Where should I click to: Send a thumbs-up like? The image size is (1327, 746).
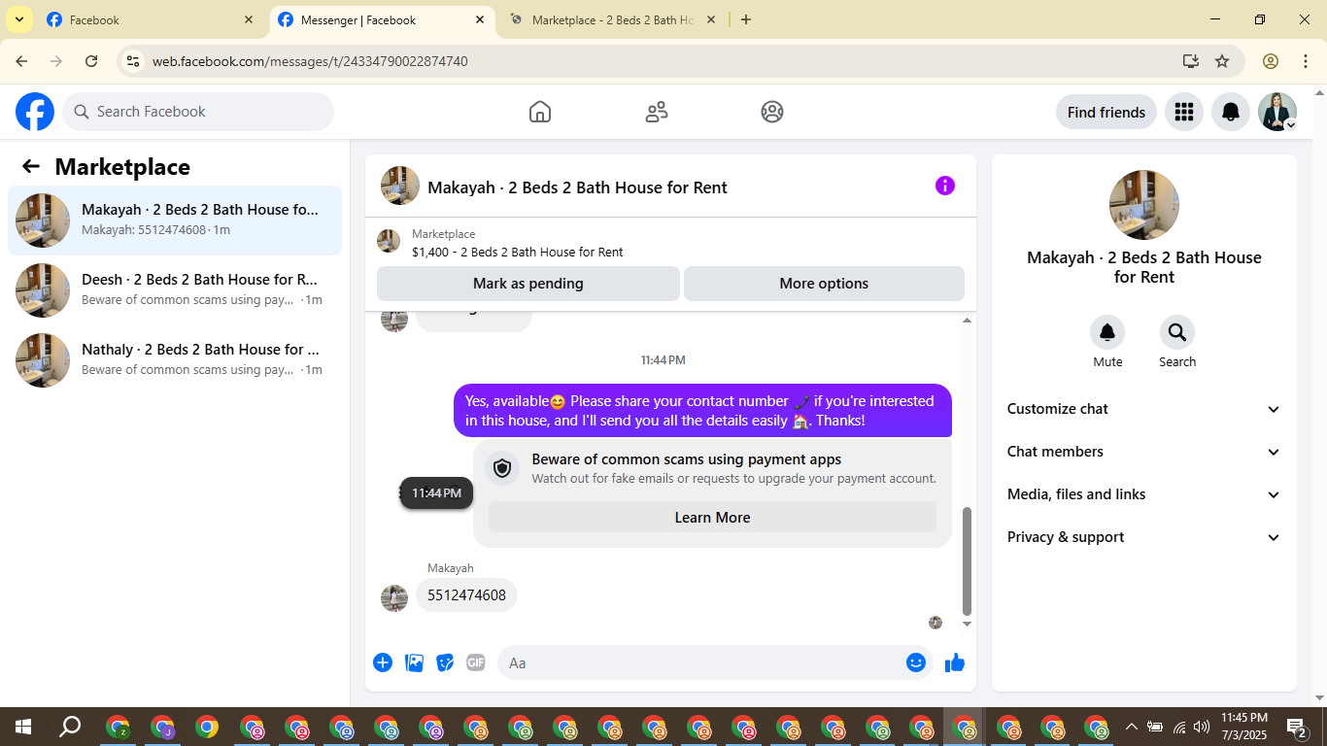pyautogui.click(x=955, y=662)
